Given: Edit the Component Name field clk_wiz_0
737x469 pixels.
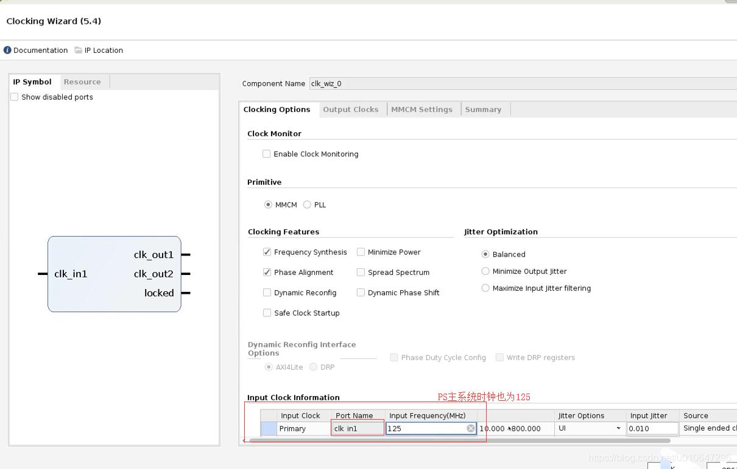Looking at the screenshot, I should [523, 84].
